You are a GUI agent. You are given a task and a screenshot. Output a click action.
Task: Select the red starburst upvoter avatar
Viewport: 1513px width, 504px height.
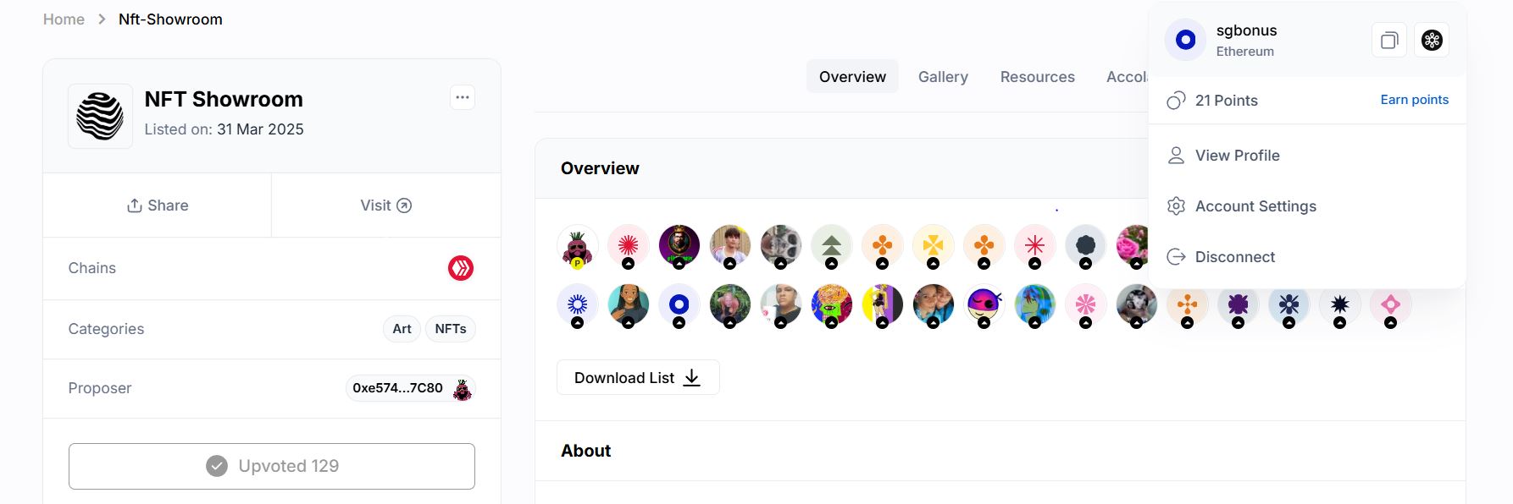click(629, 246)
